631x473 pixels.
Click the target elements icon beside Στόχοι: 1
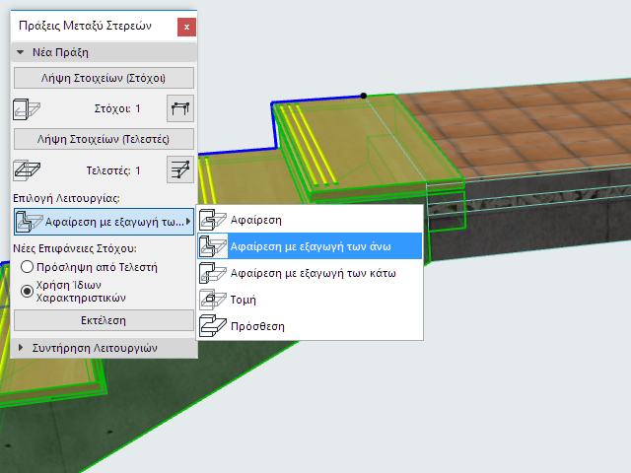27,109
